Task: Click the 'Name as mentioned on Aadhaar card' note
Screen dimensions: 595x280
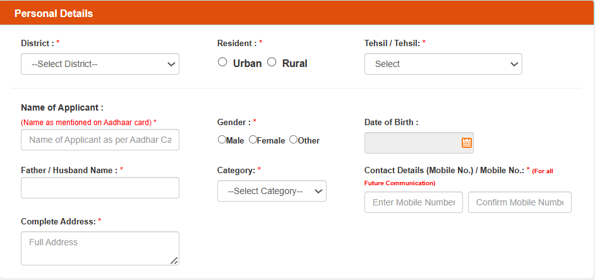Action: (89, 123)
